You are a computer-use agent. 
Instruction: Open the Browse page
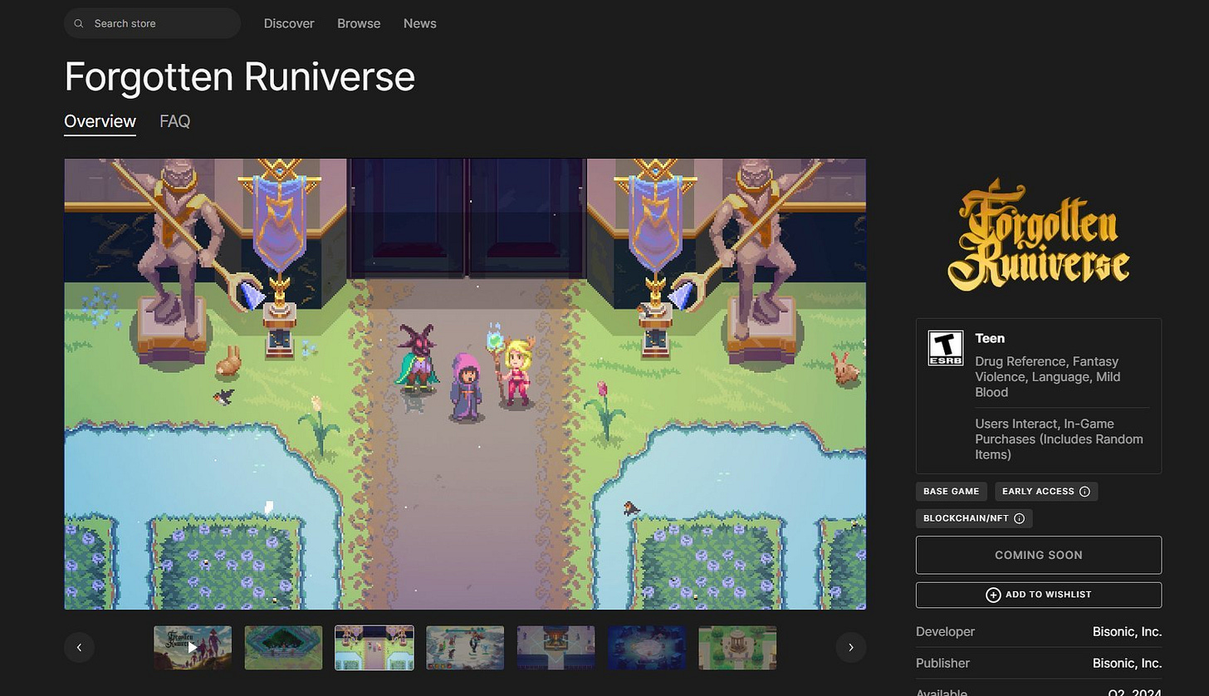tap(359, 23)
